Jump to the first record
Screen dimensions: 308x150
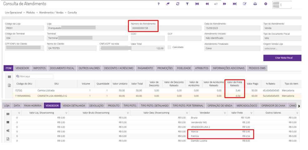click(197, 4)
